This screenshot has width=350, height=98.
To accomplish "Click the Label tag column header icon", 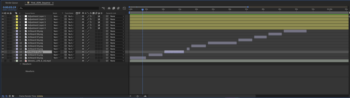I will coord(16,13).
